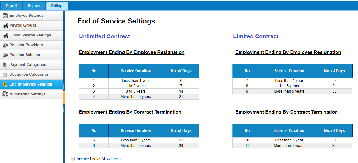This screenshot has height=163, width=358.
Task: Switch to the Payroll tab
Action: click(x=11, y=6)
